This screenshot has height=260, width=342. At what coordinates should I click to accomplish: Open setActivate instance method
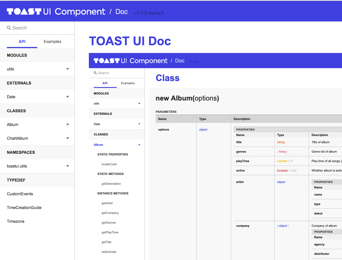(109, 252)
